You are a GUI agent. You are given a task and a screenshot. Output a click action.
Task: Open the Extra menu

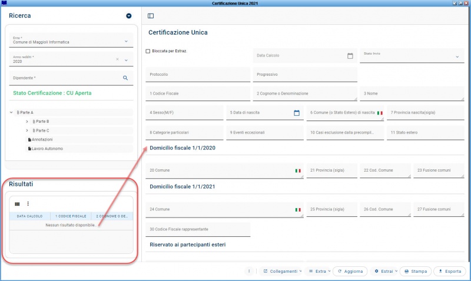tap(319, 271)
